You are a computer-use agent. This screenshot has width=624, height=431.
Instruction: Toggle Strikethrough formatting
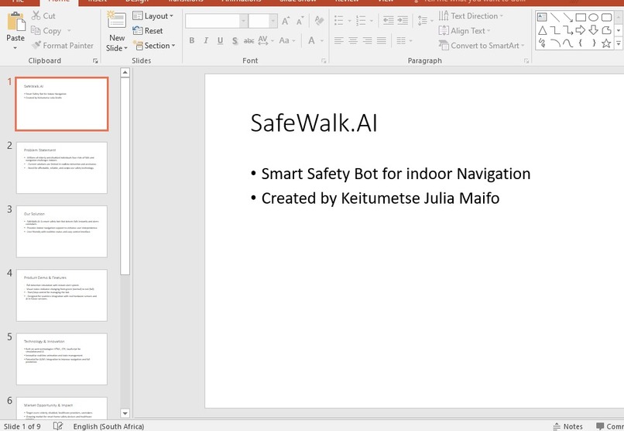(249, 40)
